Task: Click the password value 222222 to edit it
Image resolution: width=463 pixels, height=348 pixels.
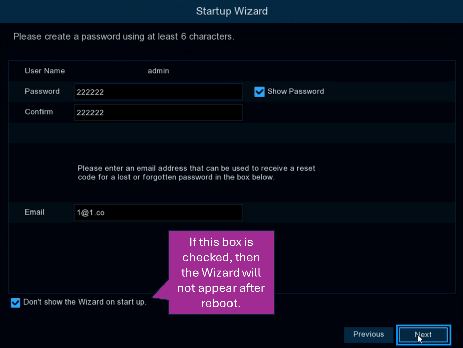Action: coord(90,92)
